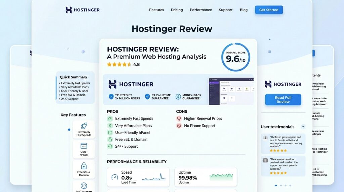Open the Features nav item
Image resolution: width=344 pixels, height=192 pixels.
[157, 10]
